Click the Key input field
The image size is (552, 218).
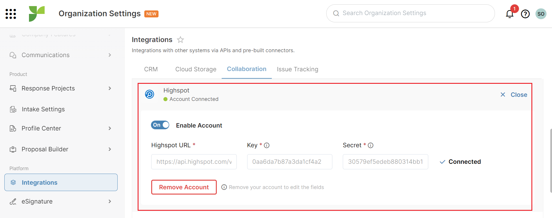point(290,162)
